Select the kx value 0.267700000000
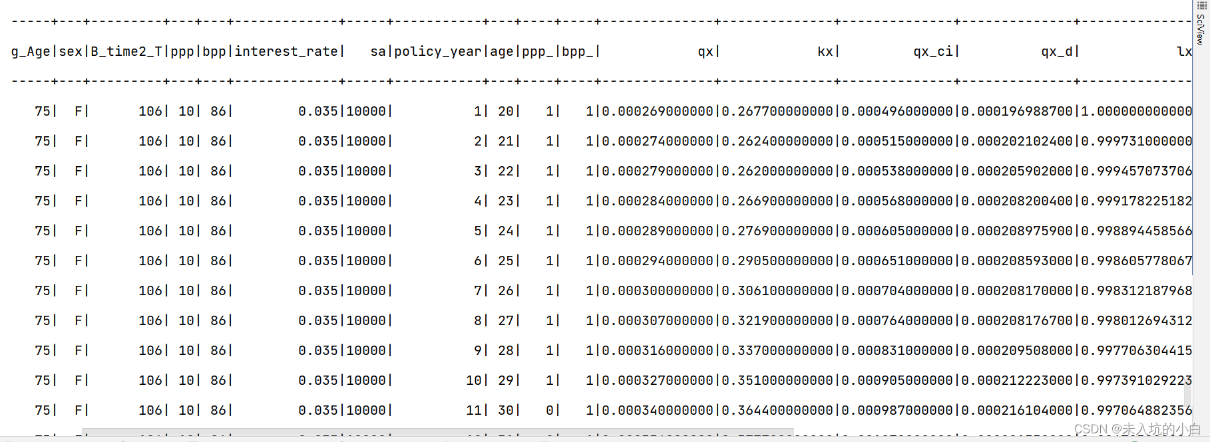The image size is (1210, 442). coord(777,112)
